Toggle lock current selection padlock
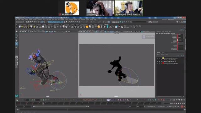This screenshot has height=113, width=201. [64, 22]
